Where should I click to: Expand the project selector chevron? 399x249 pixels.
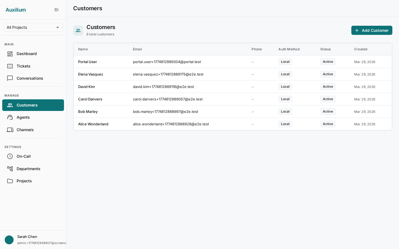(x=58, y=27)
